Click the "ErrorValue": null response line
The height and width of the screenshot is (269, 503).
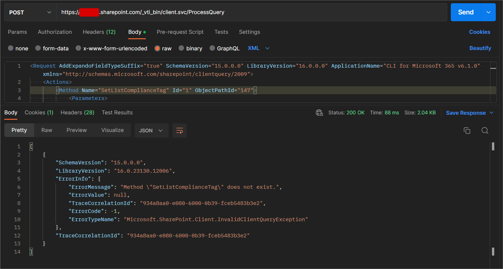99,195
